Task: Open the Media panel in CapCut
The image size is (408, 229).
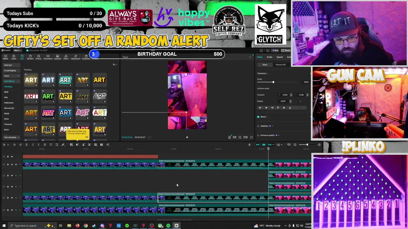Action: 5,57
